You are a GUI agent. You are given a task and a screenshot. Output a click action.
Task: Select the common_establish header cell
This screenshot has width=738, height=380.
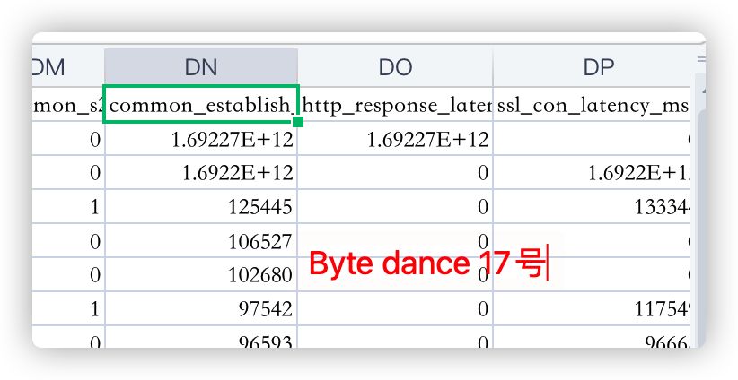200,105
